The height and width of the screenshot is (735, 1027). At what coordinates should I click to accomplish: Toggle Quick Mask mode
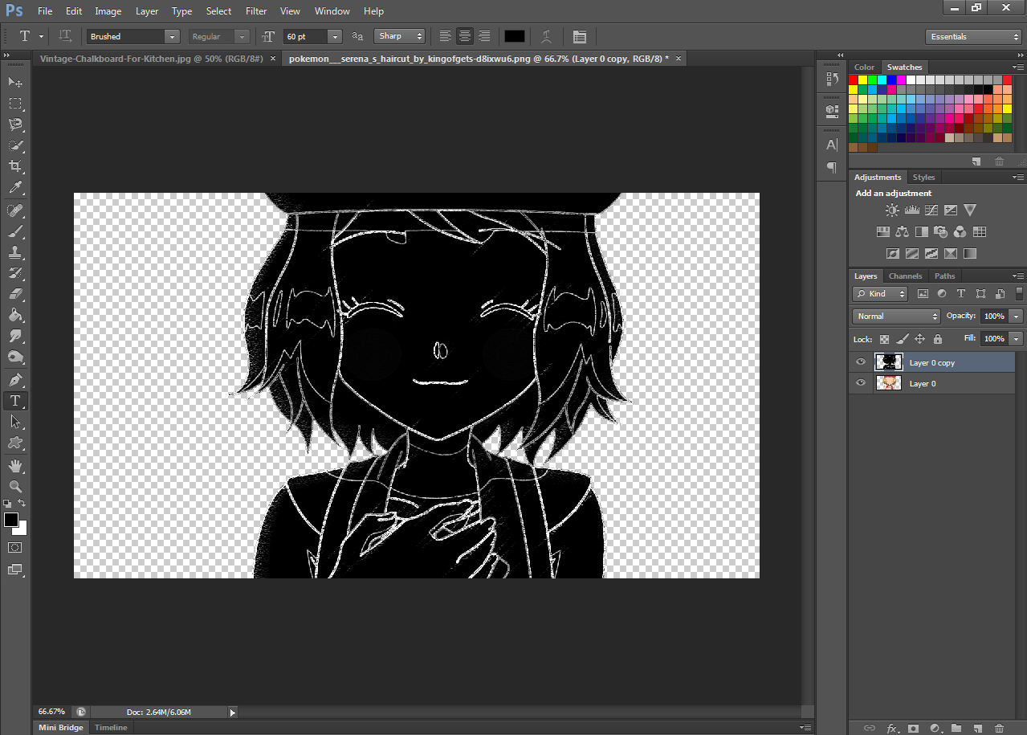point(15,547)
